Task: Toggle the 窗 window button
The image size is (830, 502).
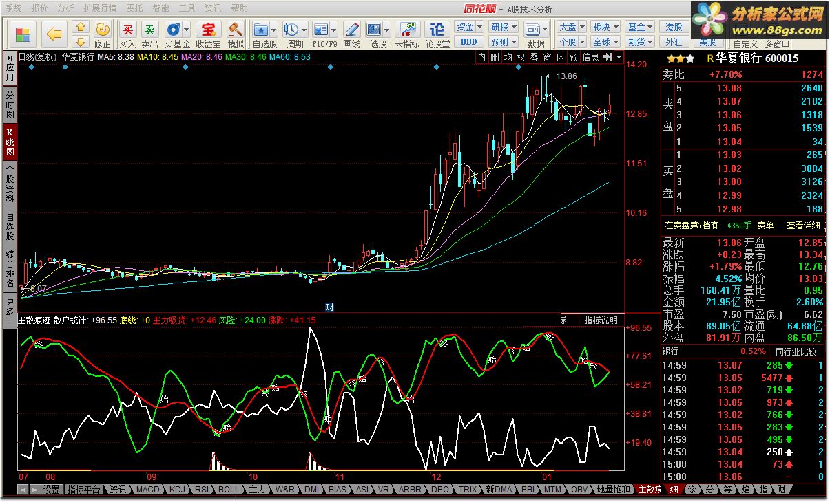Action: [547, 57]
